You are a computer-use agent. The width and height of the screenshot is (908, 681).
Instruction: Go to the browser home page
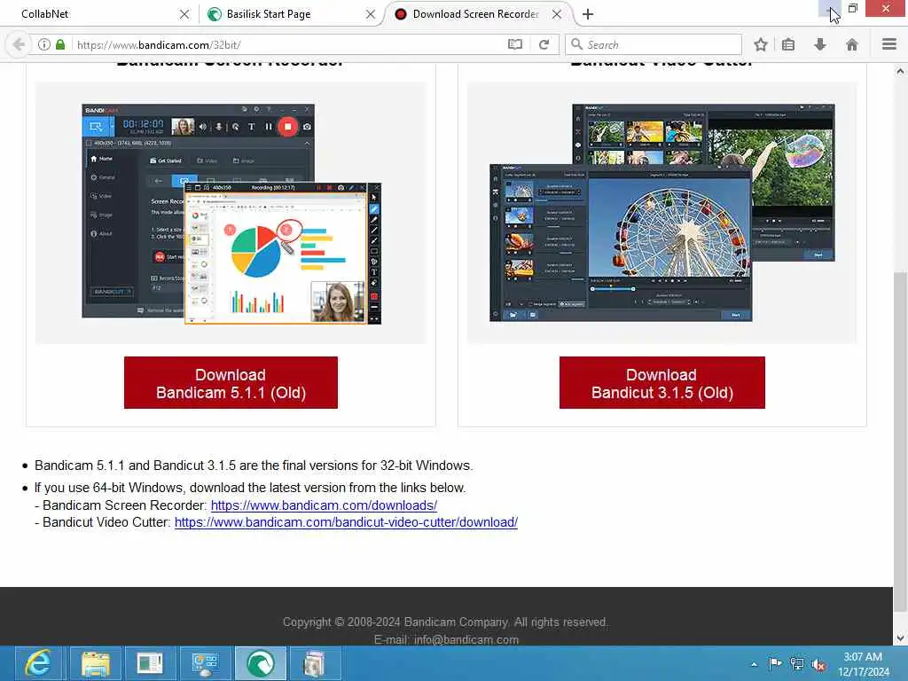click(852, 44)
